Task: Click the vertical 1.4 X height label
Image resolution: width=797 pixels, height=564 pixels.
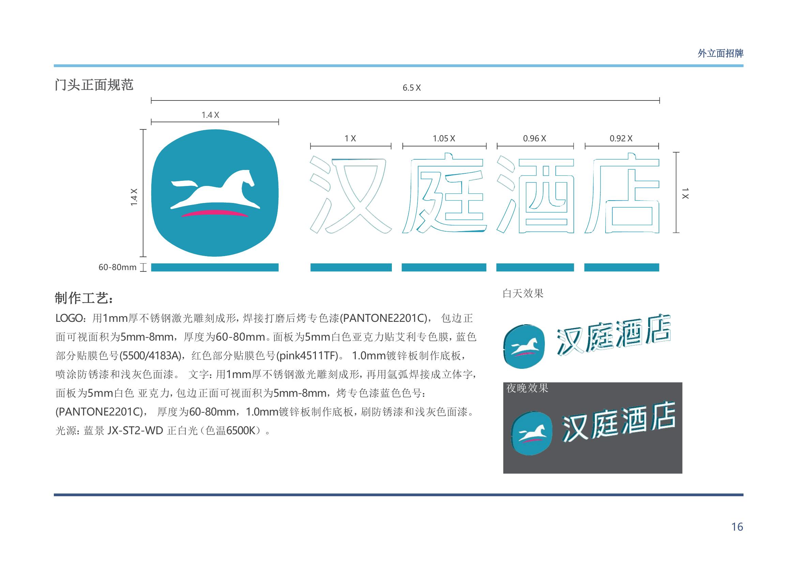Action: 134,197
